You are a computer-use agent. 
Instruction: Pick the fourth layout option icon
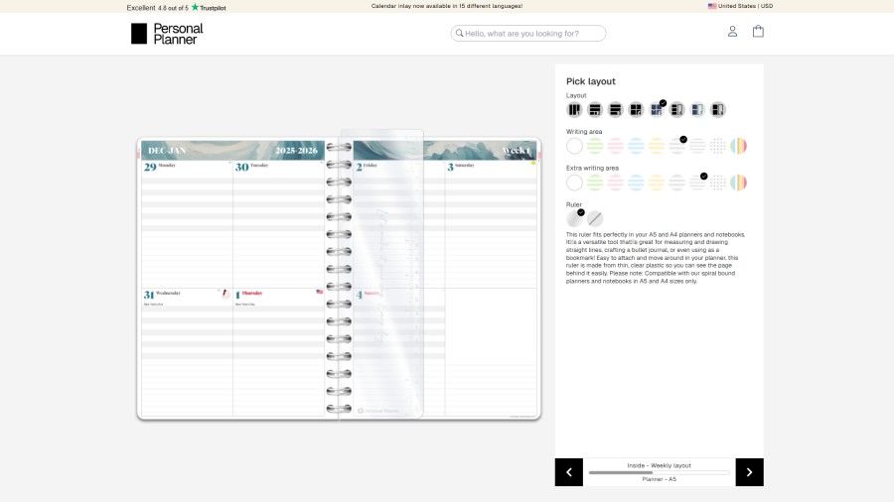pos(636,110)
